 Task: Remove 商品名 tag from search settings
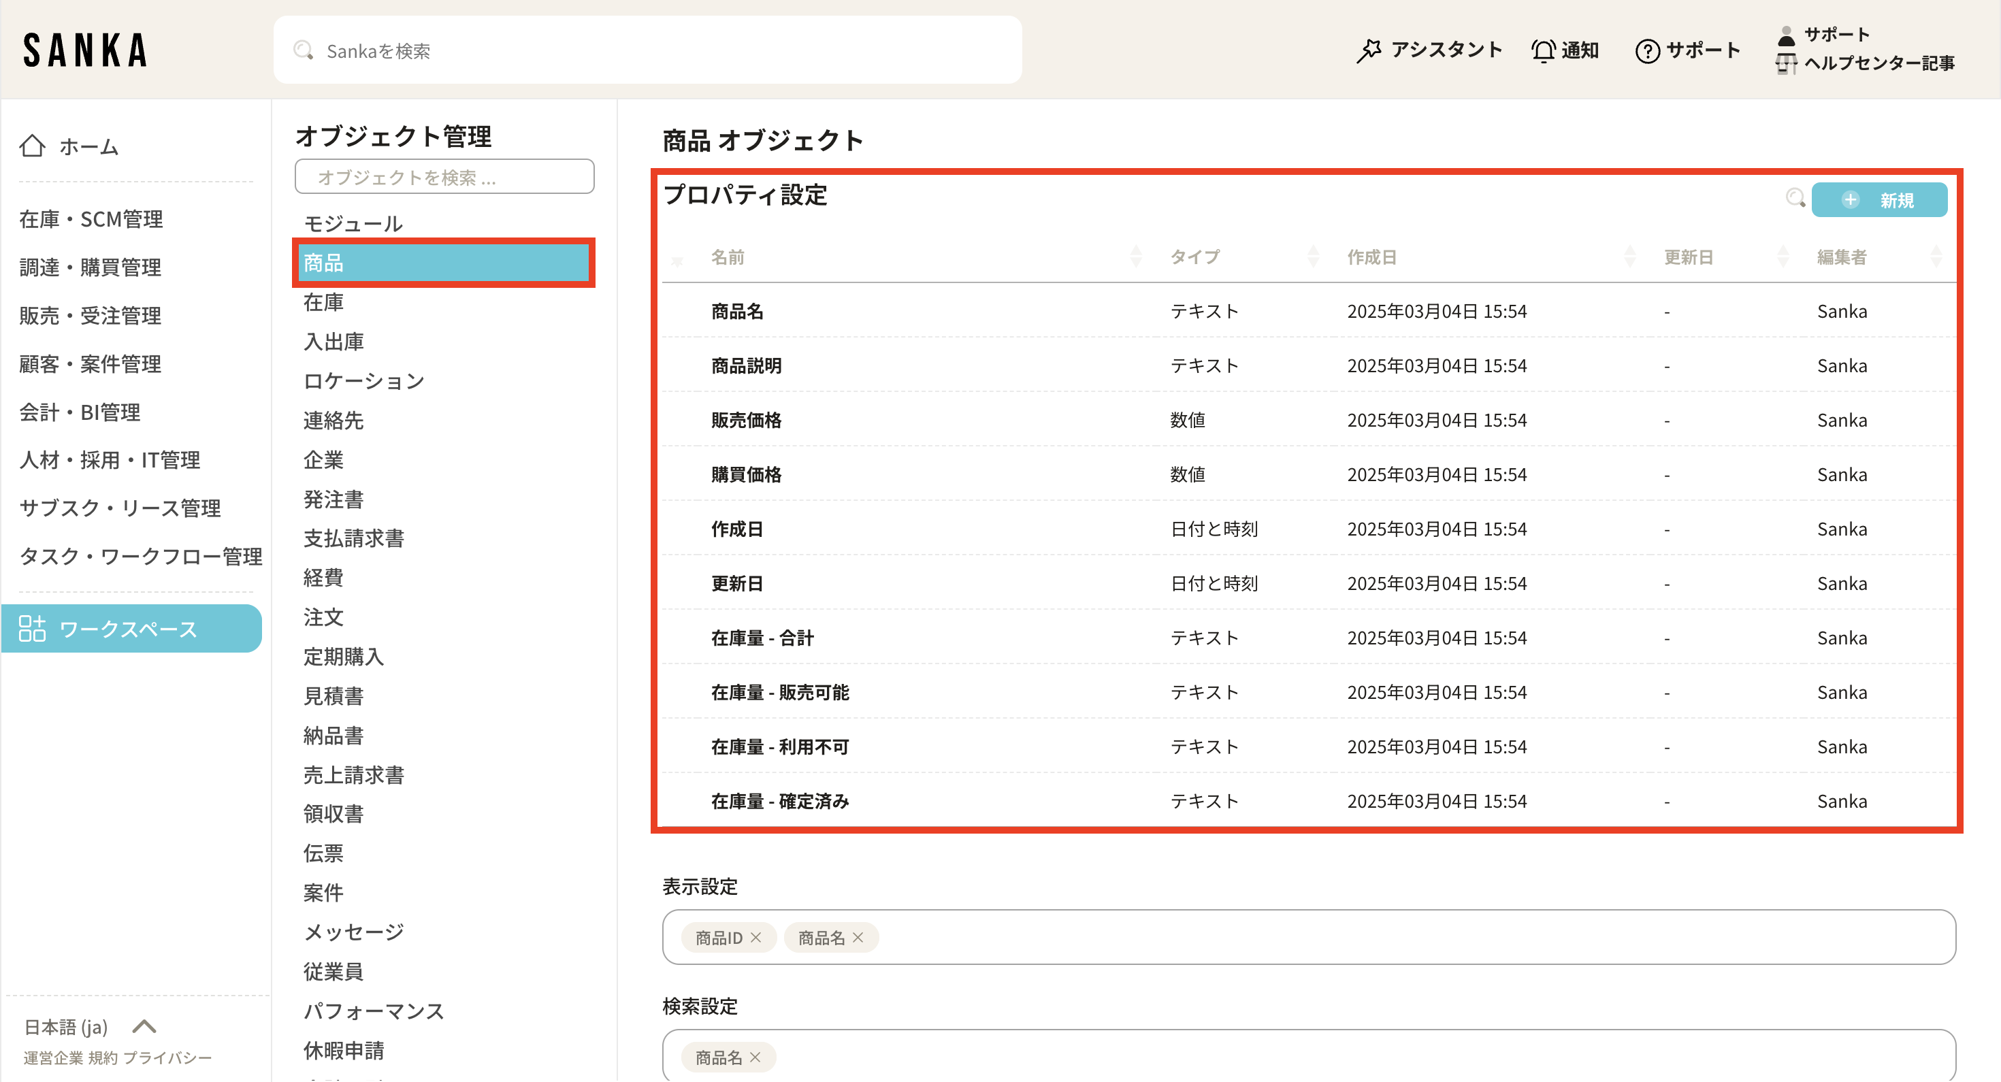click(755, 1057)
